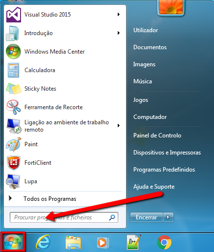The width and height of the screenshot is (214, 252).
Task: Click the Google Chrome taskbar icon
Action: pyautogui.click(x=164, y=242)
